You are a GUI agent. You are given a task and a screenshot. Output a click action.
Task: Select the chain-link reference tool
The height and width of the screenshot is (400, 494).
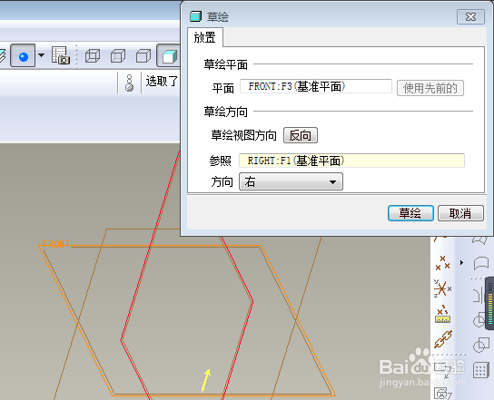coord(443,339)
